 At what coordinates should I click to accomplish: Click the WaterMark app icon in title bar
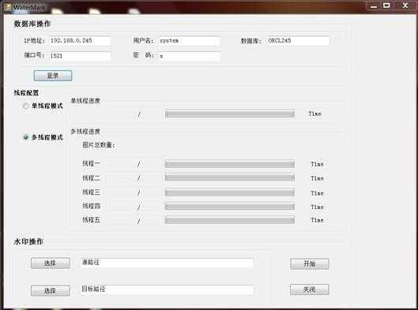tap(8, 7)
